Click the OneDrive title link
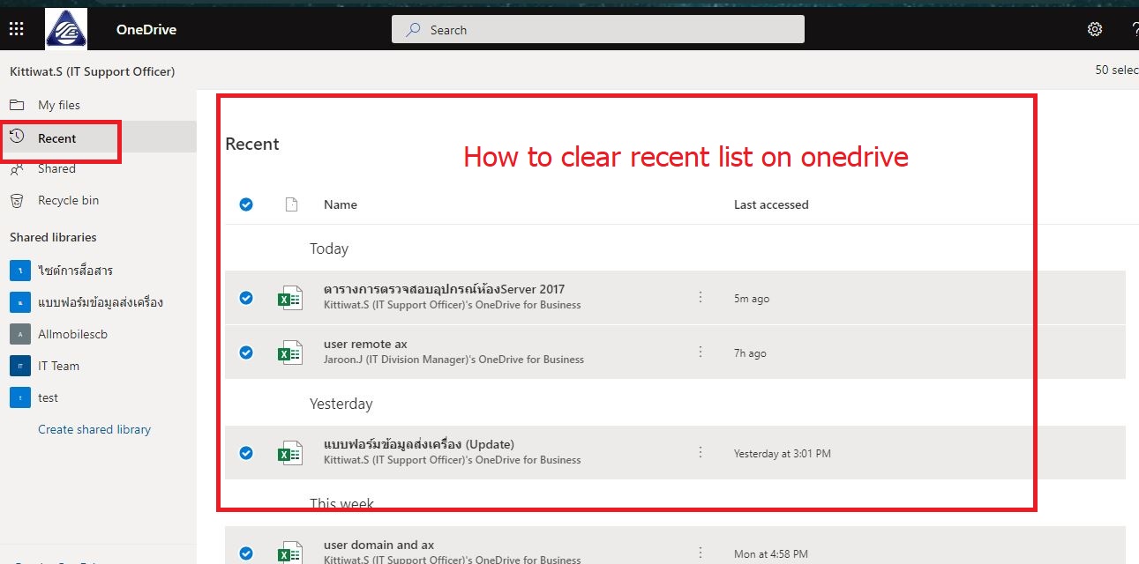This screenshot has width=1139, height=564. [x=146, y=29]
